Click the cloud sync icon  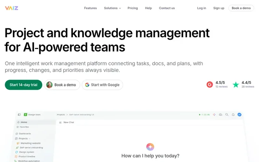(220, 115)
